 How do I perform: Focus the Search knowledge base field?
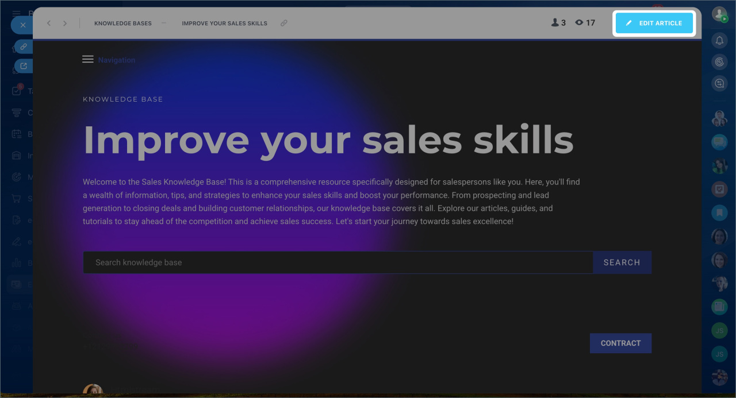(x=338, y=262)
